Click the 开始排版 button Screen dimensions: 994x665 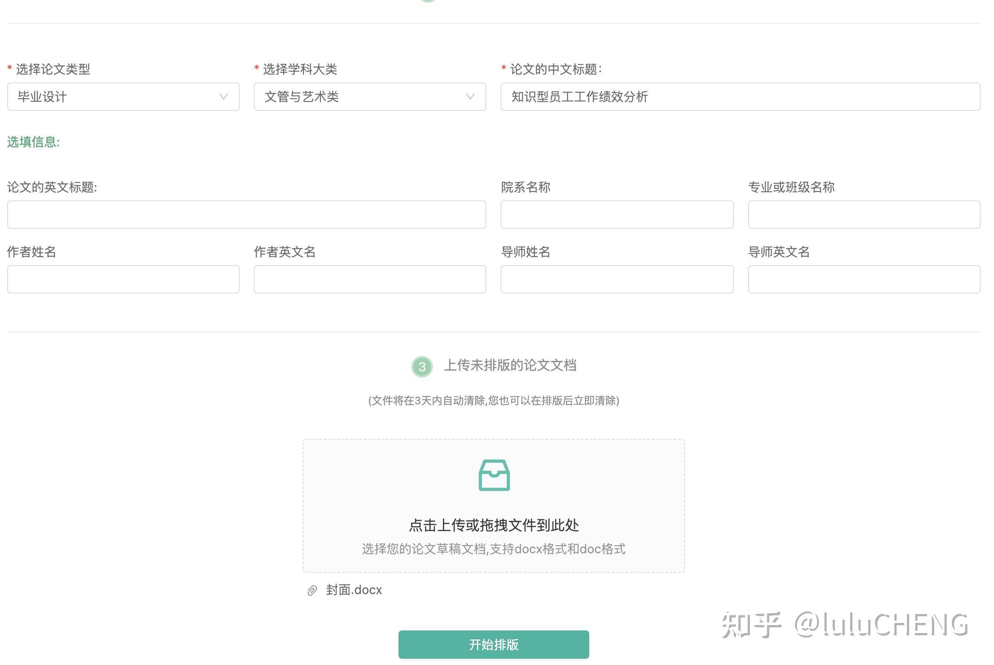click(493, 644)
